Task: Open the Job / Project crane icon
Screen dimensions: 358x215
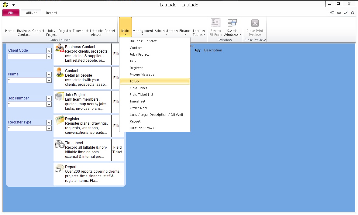Action: [60, 97]
